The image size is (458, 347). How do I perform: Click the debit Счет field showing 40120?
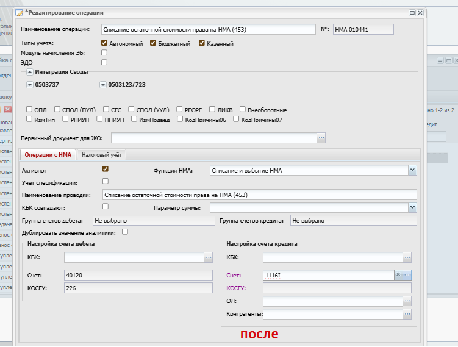[x=138, y=275]
